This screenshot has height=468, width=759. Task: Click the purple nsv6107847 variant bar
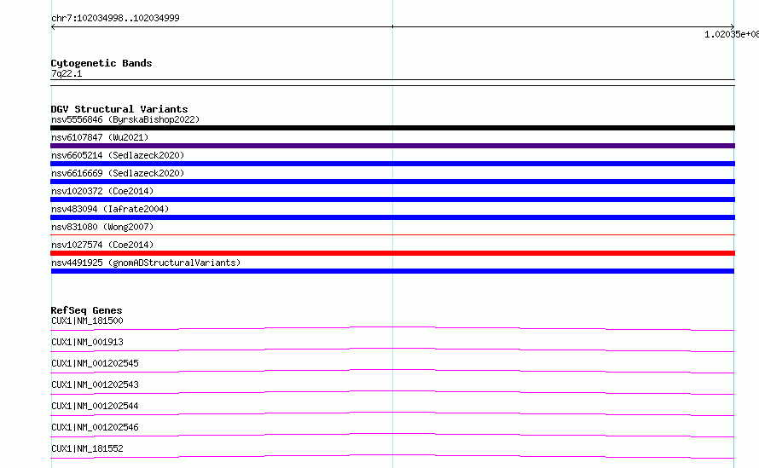(392, 146)
